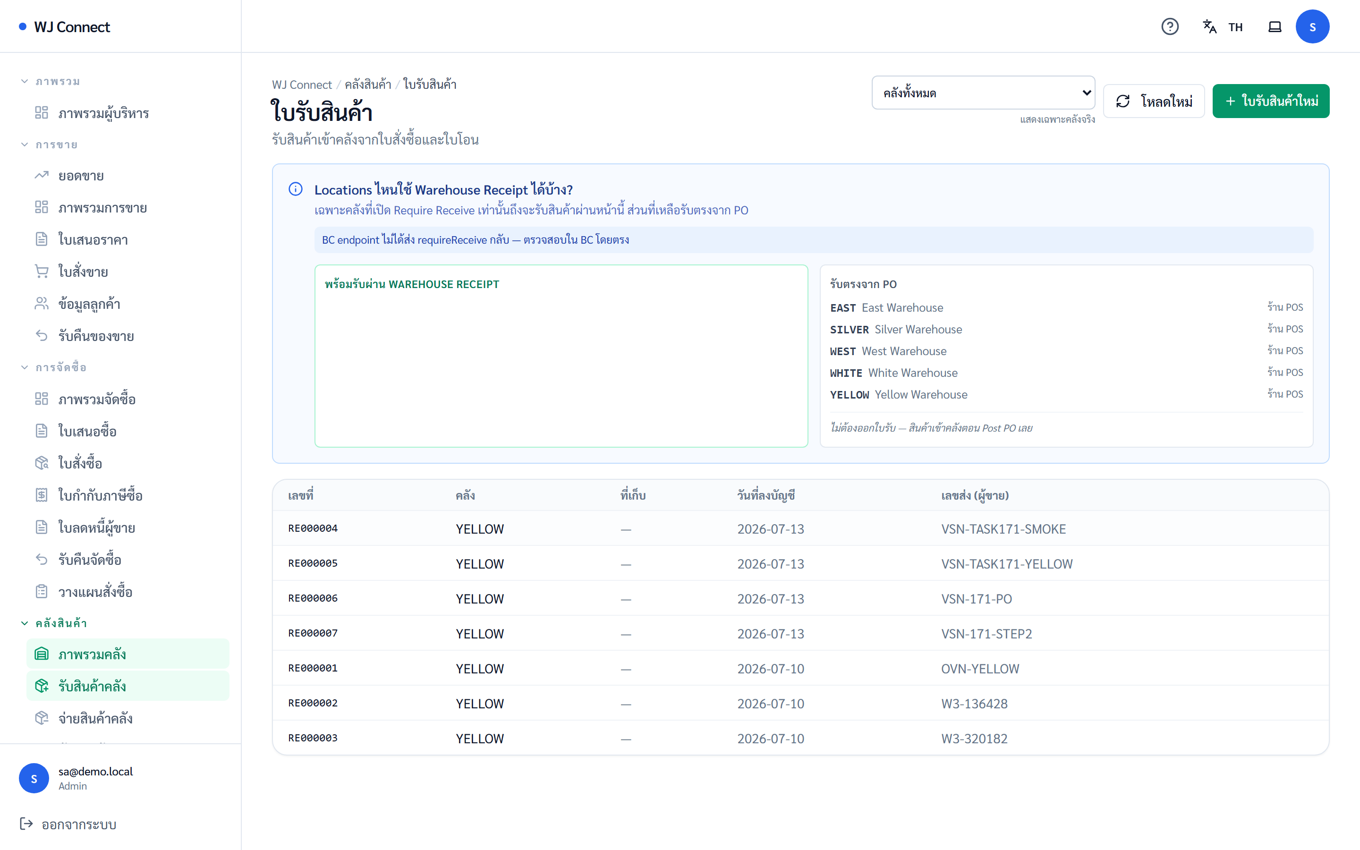Click the ยอดขาย trend icon
Screen dimensions: 1360x850
[x=42, y=175]
